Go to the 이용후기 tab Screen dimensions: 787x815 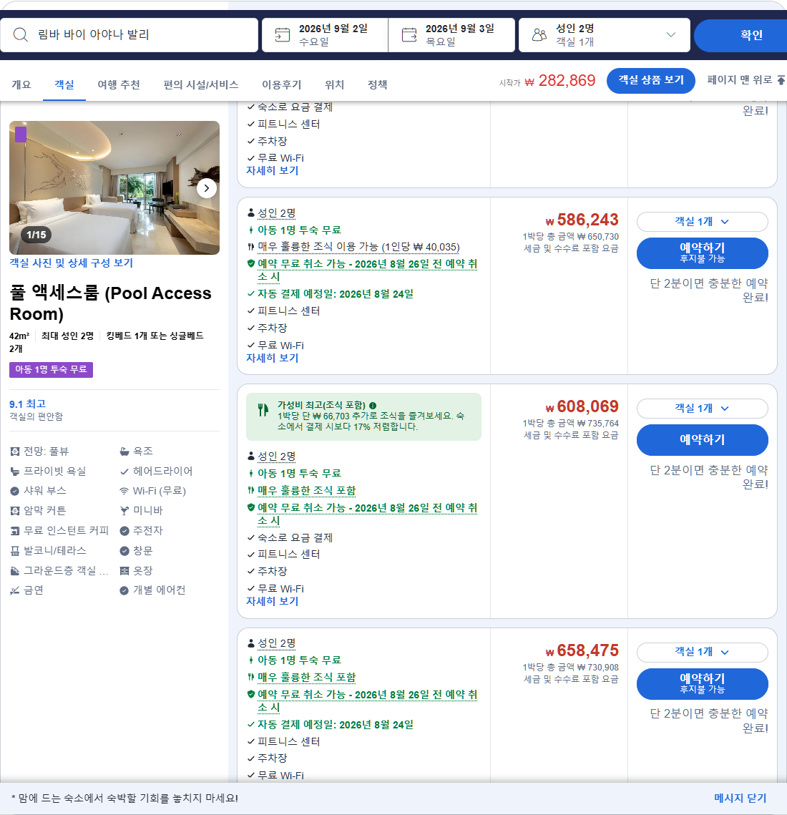point(282,84)
